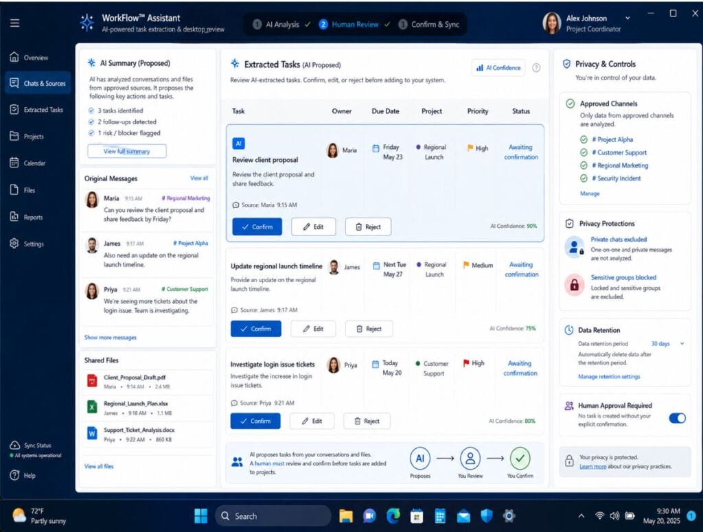Click the AI badge on Review client proposal
This screenshot has width=703, height=532.
click(x=238, y=143)
